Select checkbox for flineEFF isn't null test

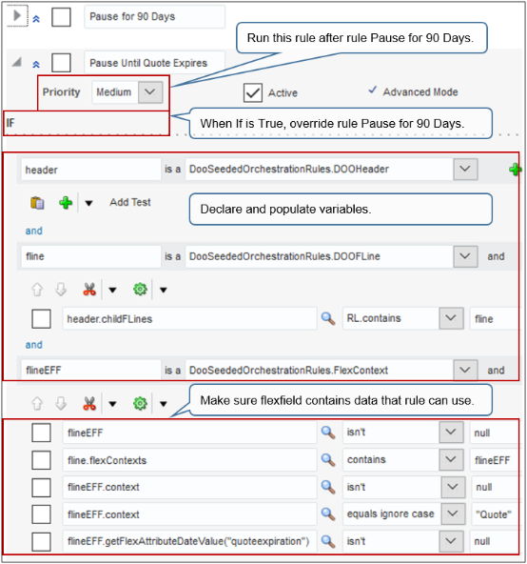tap(41, 433)
